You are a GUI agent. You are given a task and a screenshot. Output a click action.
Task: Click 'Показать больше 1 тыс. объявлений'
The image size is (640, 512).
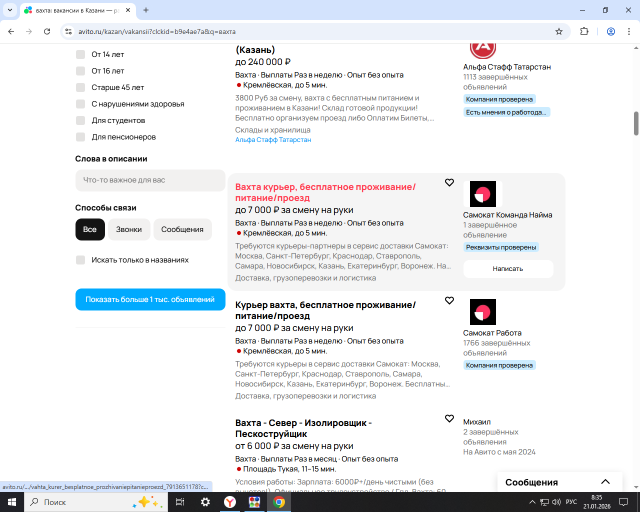point(150,299)
